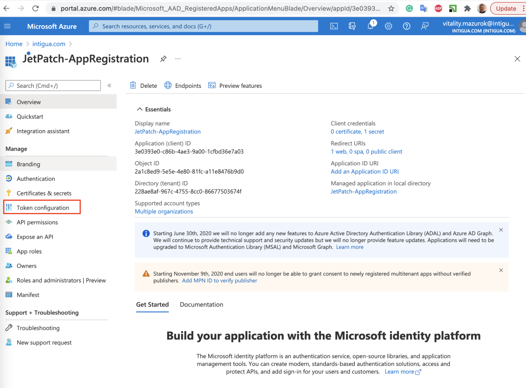Open Add MPN ID to verify publisher
Image resolution: width=526 pixels, height=388 pixels.
click(x=219, y=280)
